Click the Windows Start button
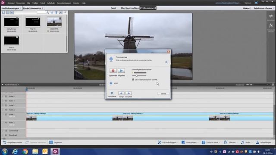Screen dimensions: 276x155 5,152
